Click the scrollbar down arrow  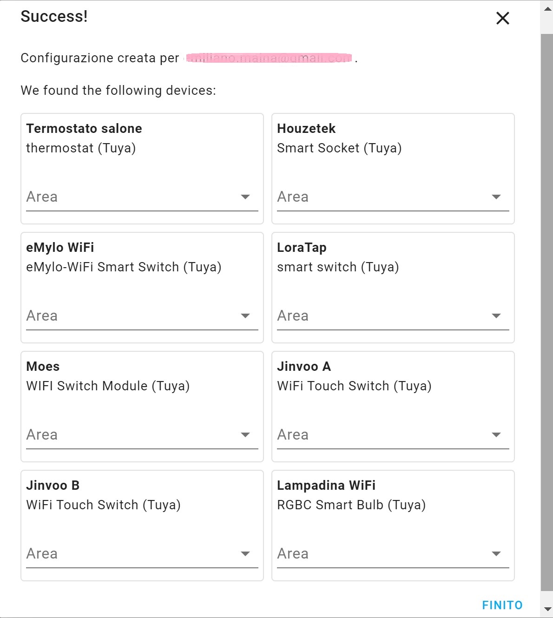click(x=547, y=609)
